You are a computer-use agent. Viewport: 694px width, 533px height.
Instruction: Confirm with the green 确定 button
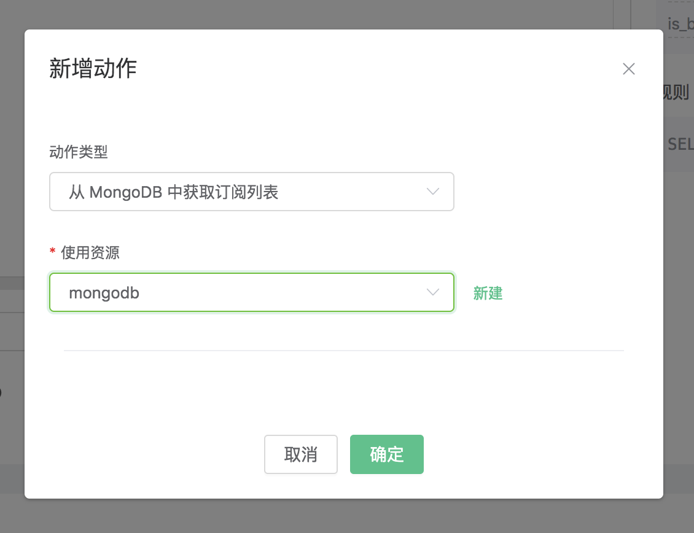click(x=386, y=454)
